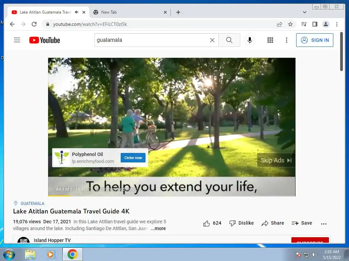Image resolution: width=349 pixels, height=261 pixels.
Task: Select the youtube.com address bar URL
Action: [x=90, y=24]
